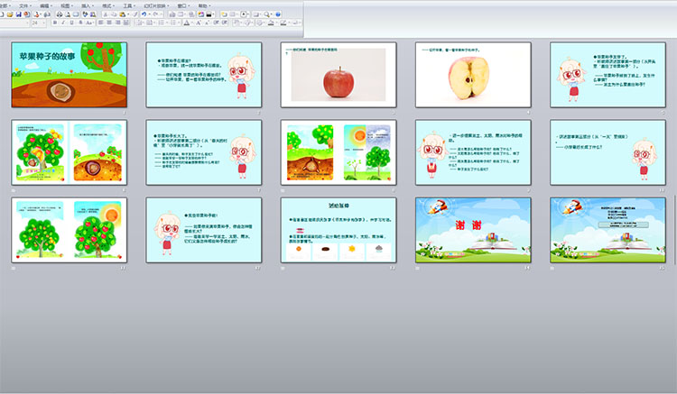
Task: Click the Paste clipboard icon
Action: (x=122, y=14)
